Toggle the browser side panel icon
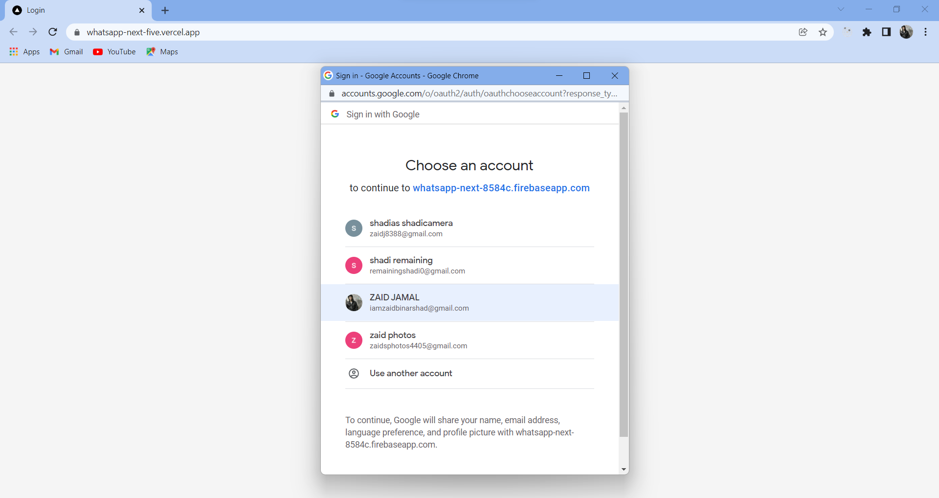939x498 pixels. 886,32
